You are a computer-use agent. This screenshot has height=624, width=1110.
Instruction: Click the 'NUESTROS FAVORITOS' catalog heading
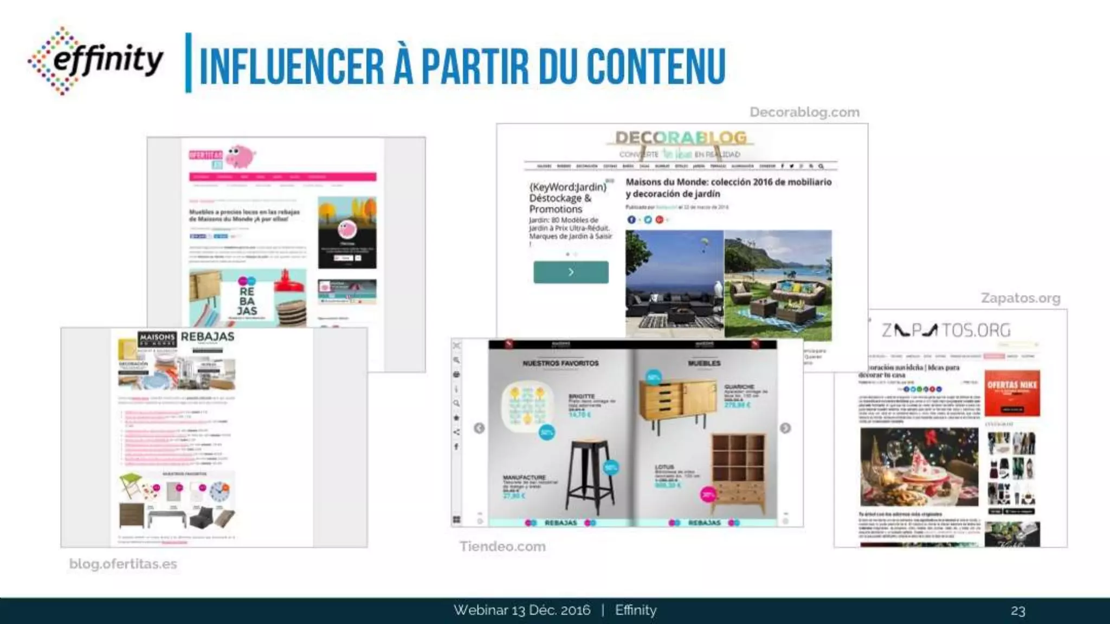[560, 363]
